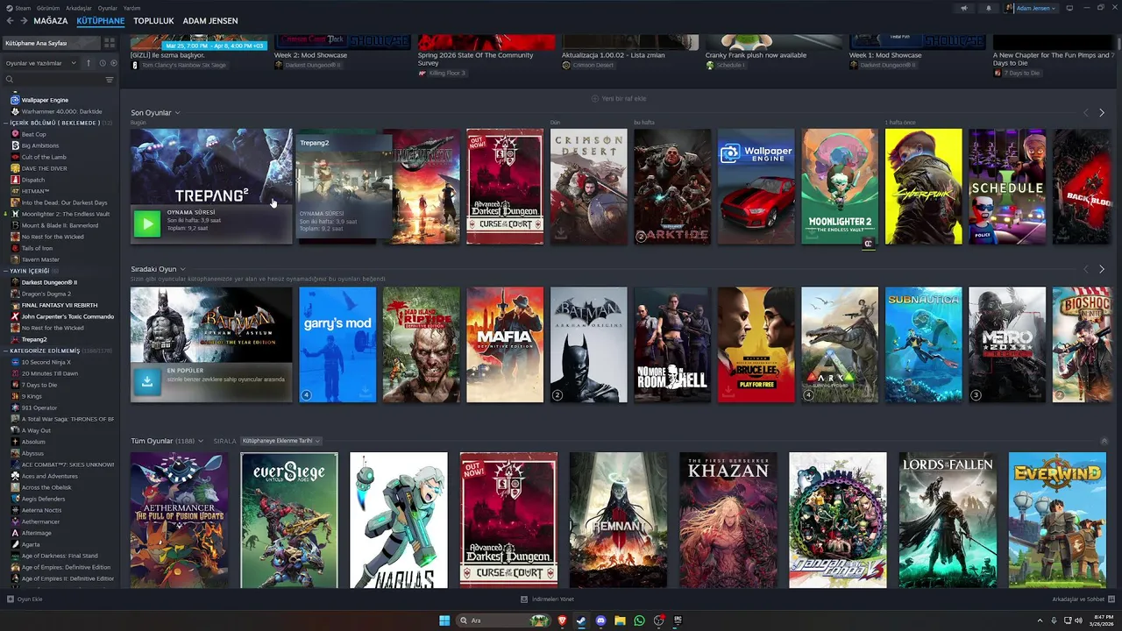Switch to the MAĞAZA tab

point(51,20)
